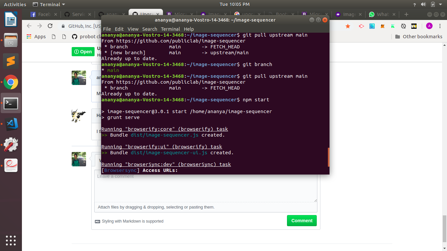This screenshot has height=251, width=447.
Task: Open the View menu in Terminal
Action: (133, 29)
